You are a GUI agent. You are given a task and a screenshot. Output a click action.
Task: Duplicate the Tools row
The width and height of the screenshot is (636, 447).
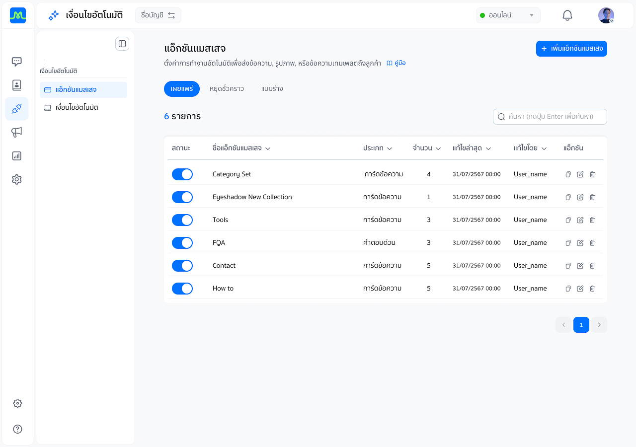tap(568, 220)
